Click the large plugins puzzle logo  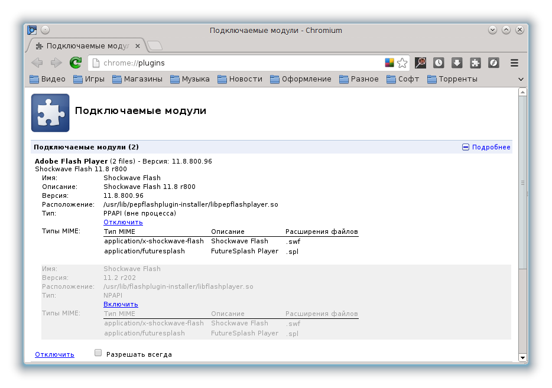[50, 113]
